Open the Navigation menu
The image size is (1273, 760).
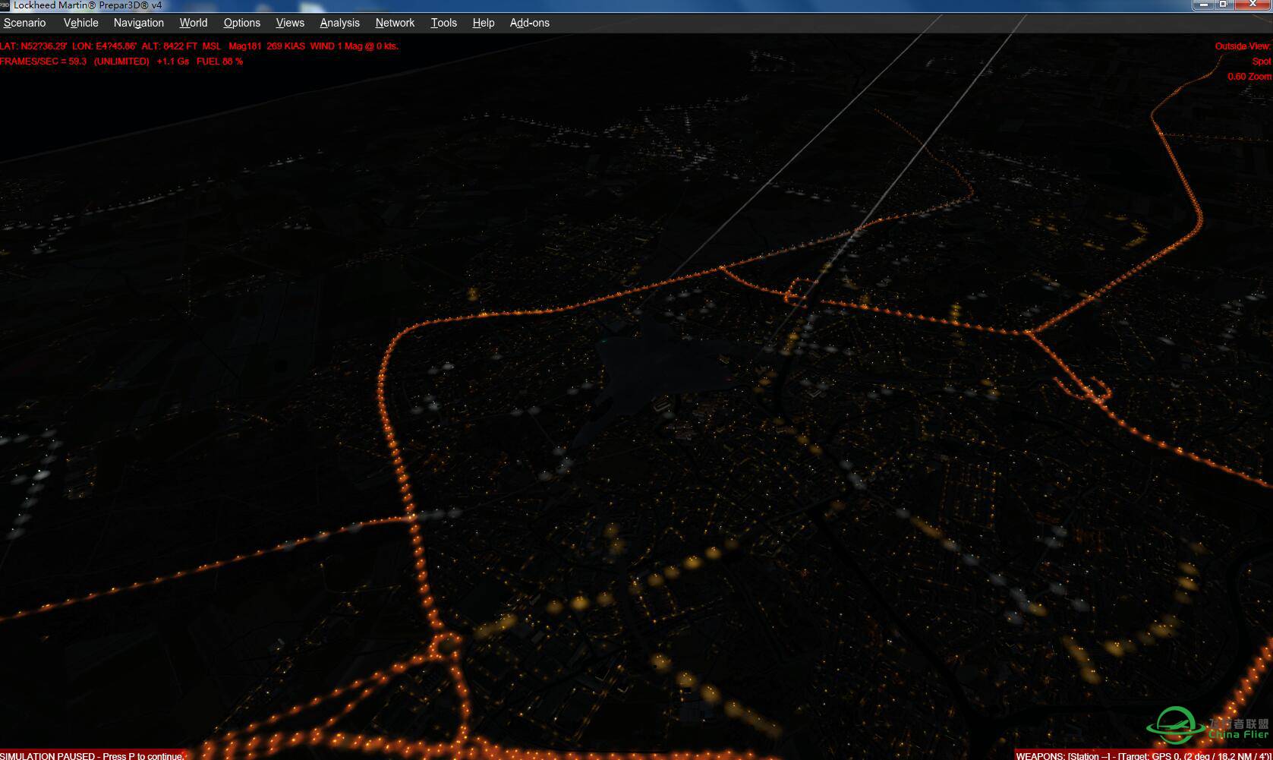(138, 23)
